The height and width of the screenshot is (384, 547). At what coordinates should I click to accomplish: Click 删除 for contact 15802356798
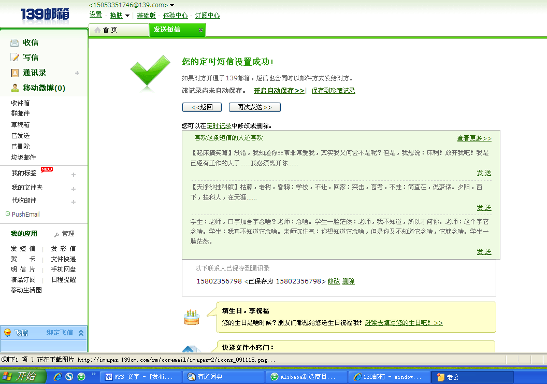pos(348,281)
